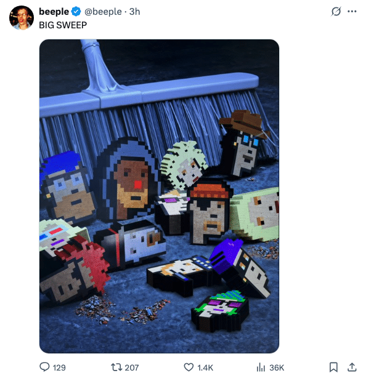Click the 36K views count
Viewport: 366px width, 381px height.
pyautogui.click(x=277, y=367)
